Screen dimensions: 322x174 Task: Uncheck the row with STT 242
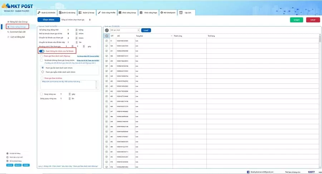(x=106, y=157)
